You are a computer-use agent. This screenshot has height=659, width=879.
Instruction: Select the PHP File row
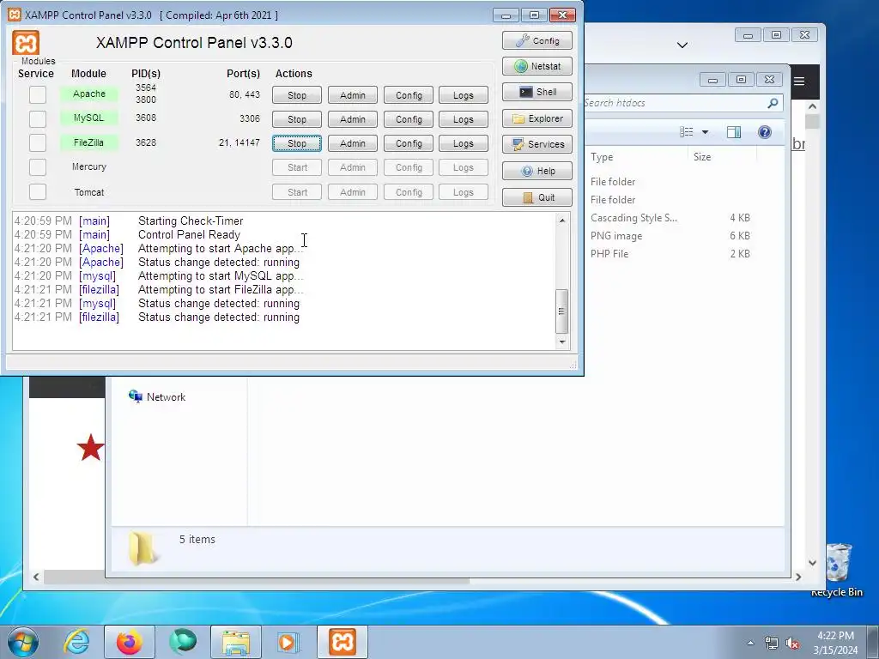pyautogui.click(x=670, y=253)
